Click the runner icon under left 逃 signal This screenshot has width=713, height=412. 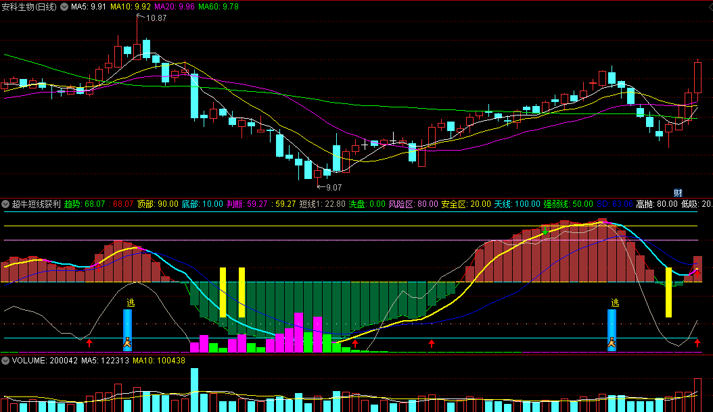pyautogui.click(x=127, y=342)
